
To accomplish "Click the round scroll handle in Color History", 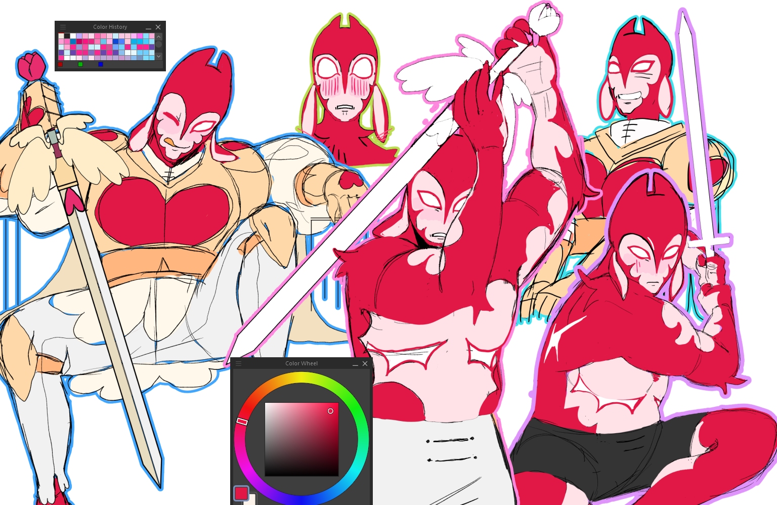I will pos(158,45).
